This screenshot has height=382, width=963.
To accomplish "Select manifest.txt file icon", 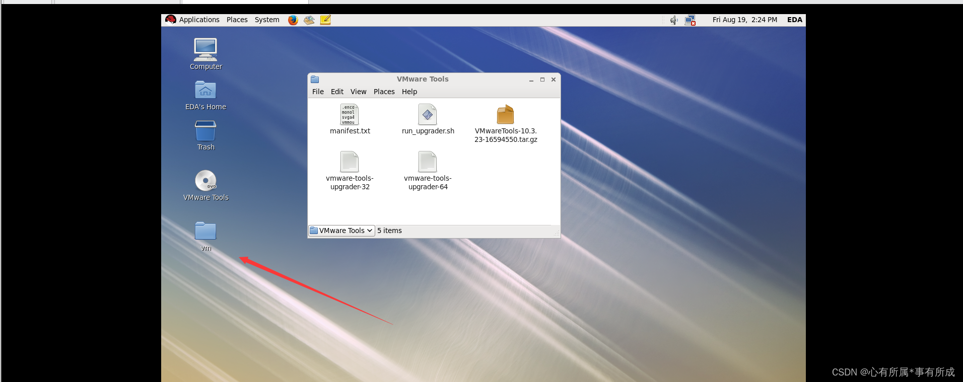I will [x=350, y=114].
